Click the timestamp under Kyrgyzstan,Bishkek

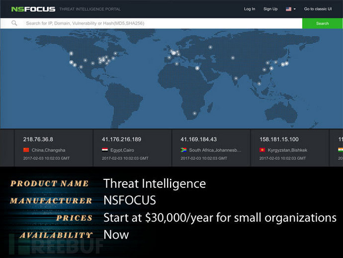tap(283, 158)
